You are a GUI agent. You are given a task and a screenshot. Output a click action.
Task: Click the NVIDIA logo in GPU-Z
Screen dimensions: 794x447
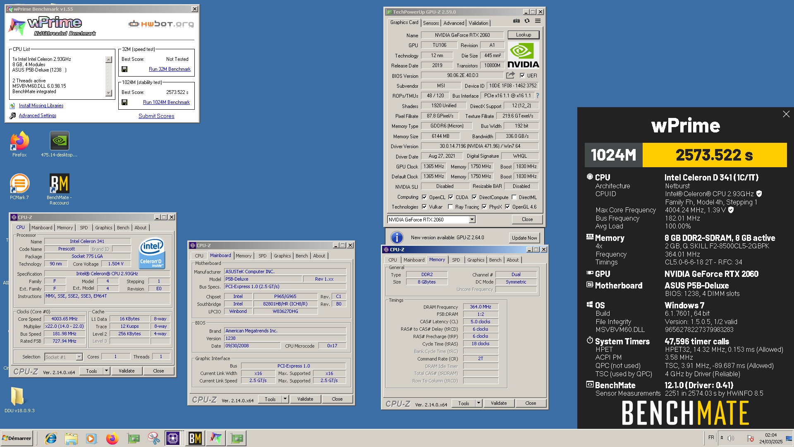pos(523,55)
